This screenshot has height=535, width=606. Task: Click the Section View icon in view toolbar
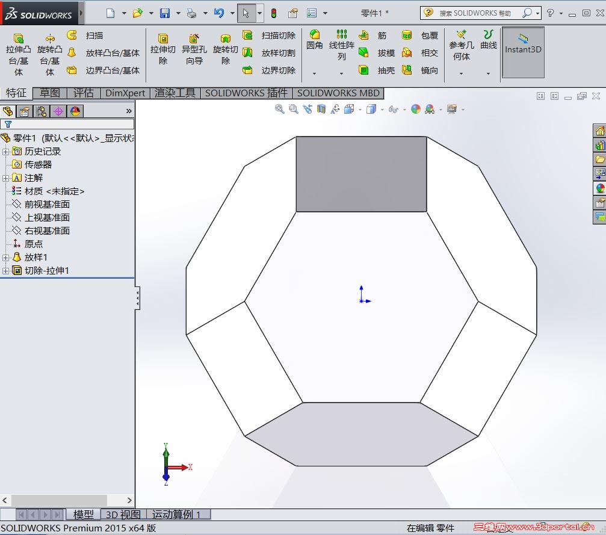pos(321,110)
